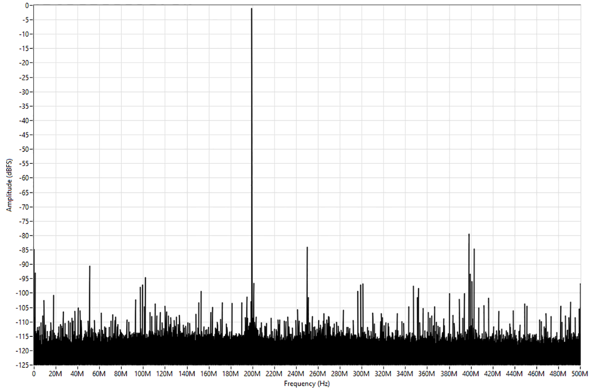Click the Frequency (Hz) axis title
The image size is (591, 391).
coord(306,384)
